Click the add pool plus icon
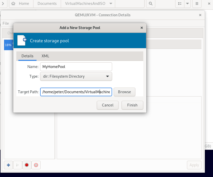 [x=8, y=165]
